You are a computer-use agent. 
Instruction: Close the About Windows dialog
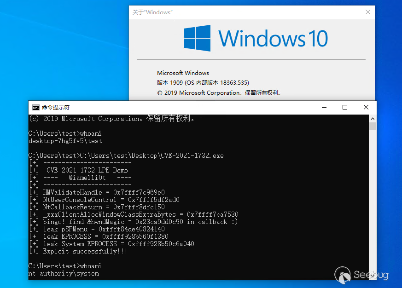pos(367,12)
